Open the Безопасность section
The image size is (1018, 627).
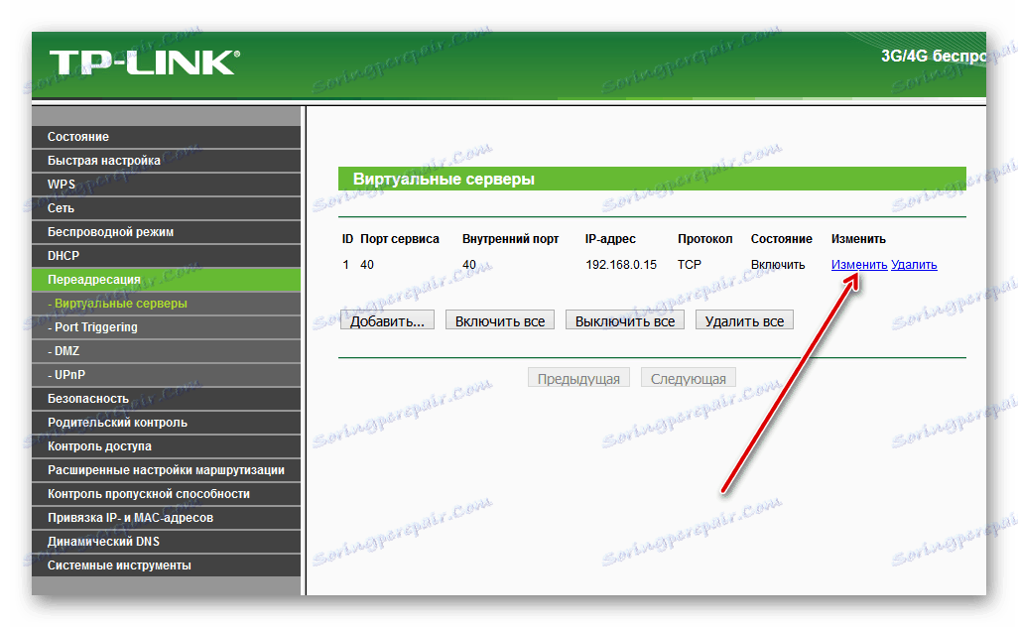pyautogui.click(x=167, y=399)
